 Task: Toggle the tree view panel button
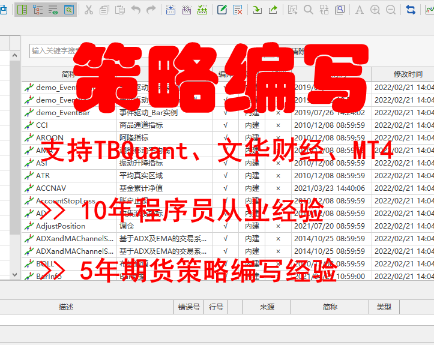(38, 10)
